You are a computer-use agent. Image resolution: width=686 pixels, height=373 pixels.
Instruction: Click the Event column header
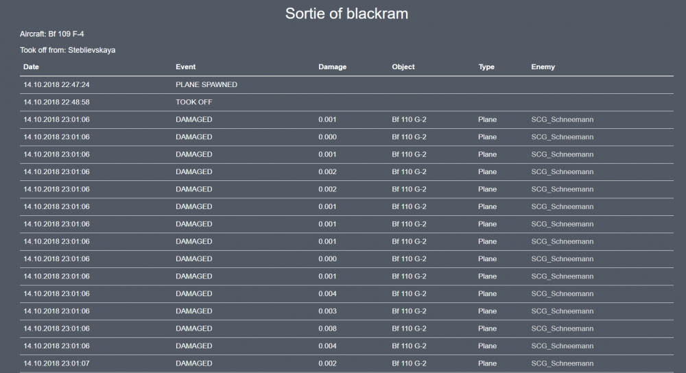point(185,67)
